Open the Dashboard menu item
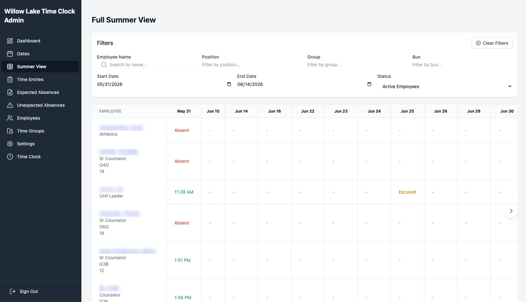This screenshot has width=526, height=302. point(40,41)
